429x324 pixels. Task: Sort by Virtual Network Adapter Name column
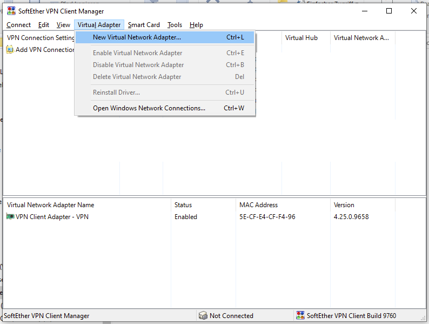coord(51,205)
